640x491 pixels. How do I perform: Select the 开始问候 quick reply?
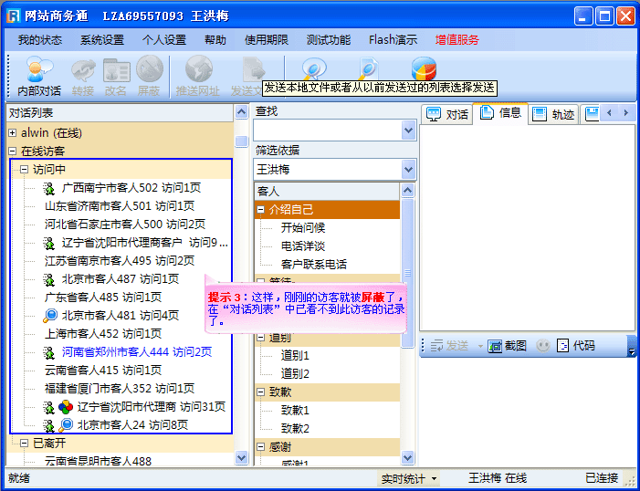click(x=303, y=228)
